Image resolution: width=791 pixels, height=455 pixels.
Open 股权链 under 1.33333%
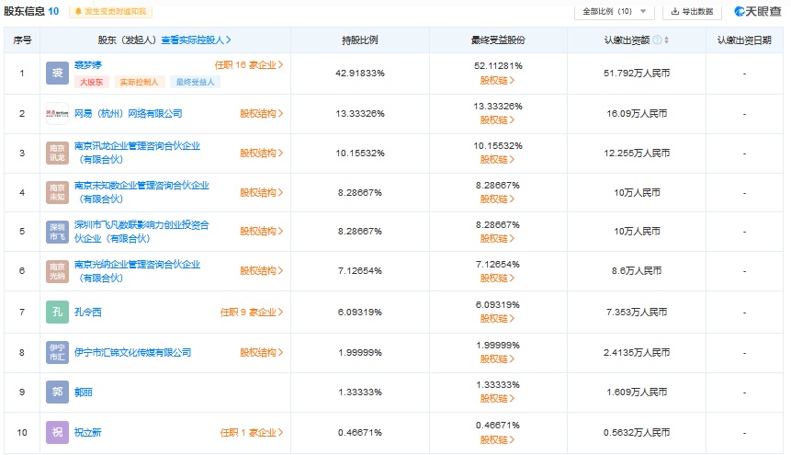pyautogui.click(x=497, y=398)
